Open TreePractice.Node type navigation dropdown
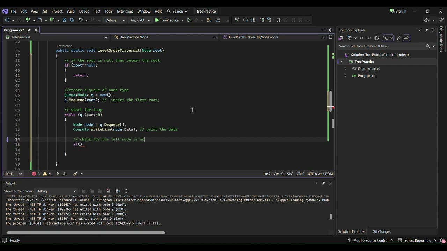447x251 pixels. [x=166, y=37]
